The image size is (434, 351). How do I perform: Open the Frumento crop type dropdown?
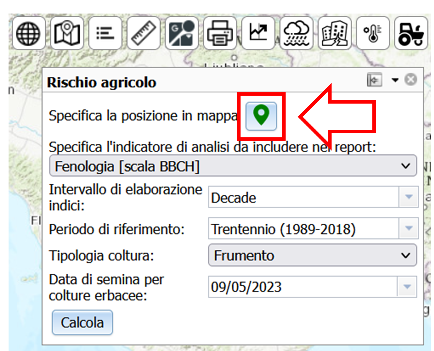point(313,255)
